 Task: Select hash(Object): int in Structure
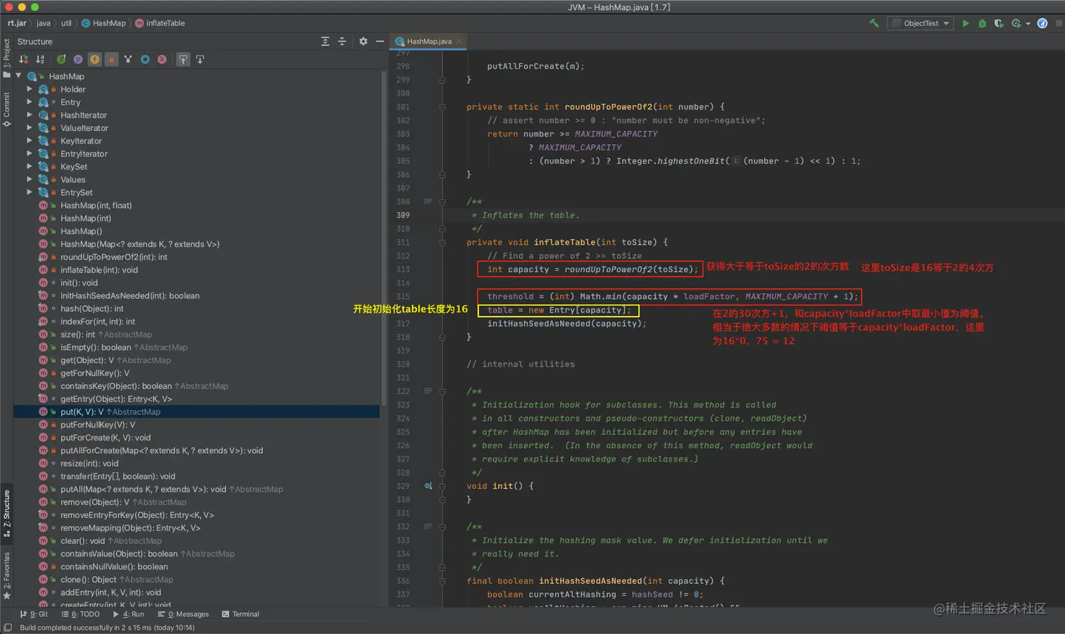click(x=92, y=308)
